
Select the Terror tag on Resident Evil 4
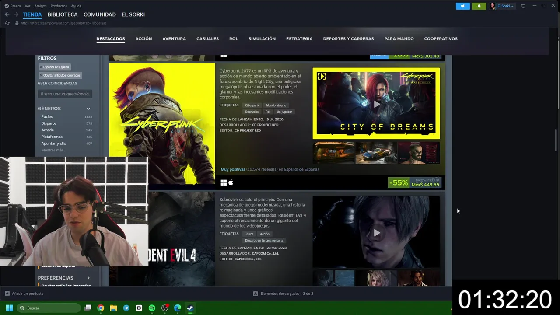249,234
